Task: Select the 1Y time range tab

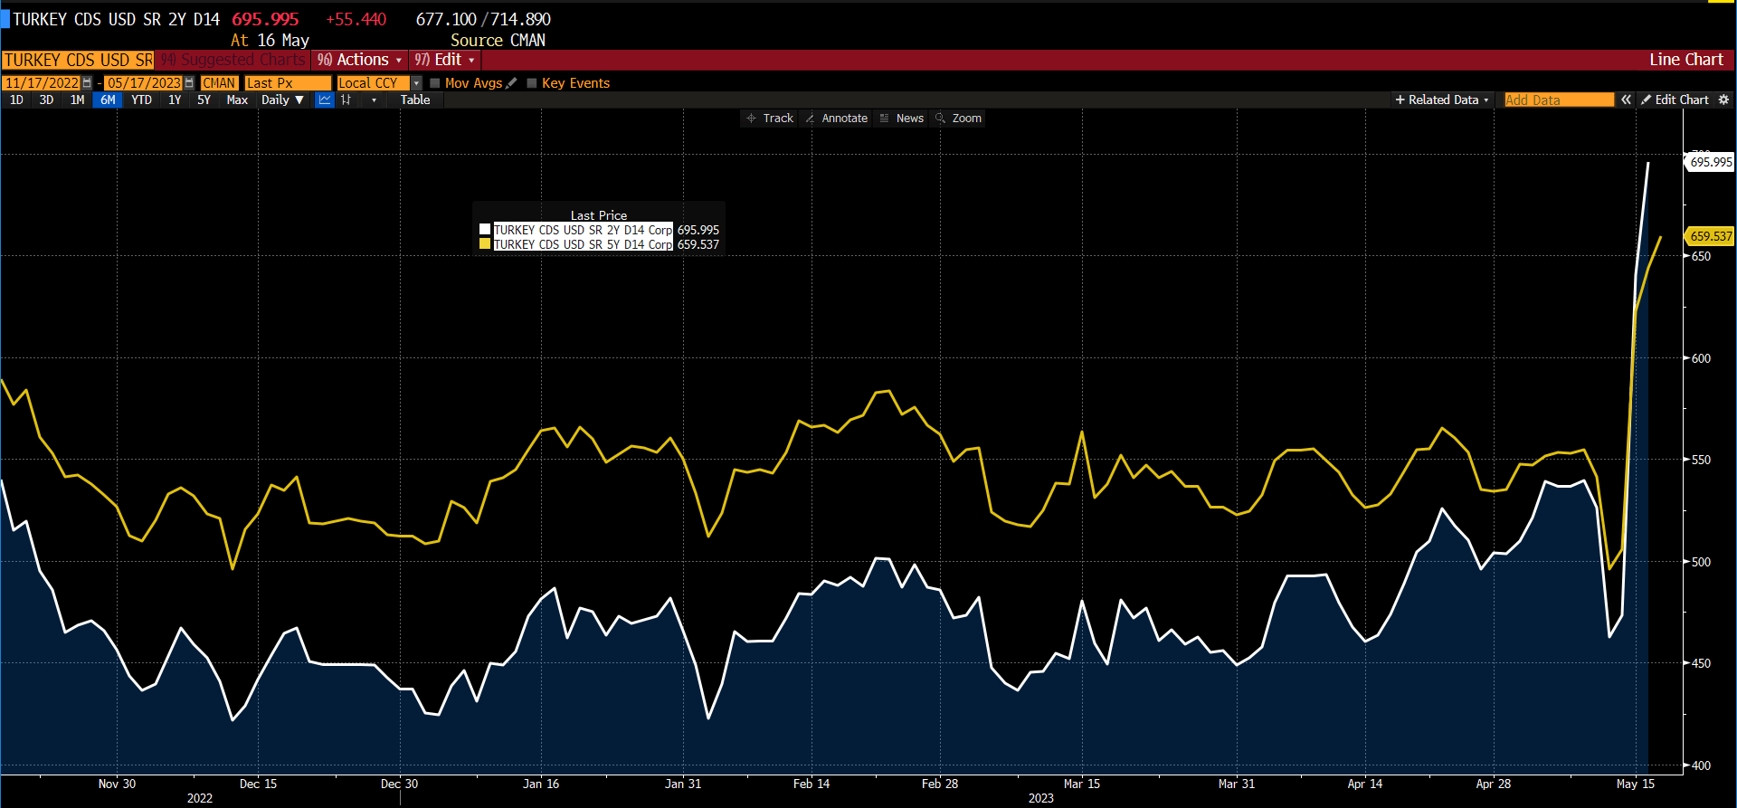Action: [175, 100]
